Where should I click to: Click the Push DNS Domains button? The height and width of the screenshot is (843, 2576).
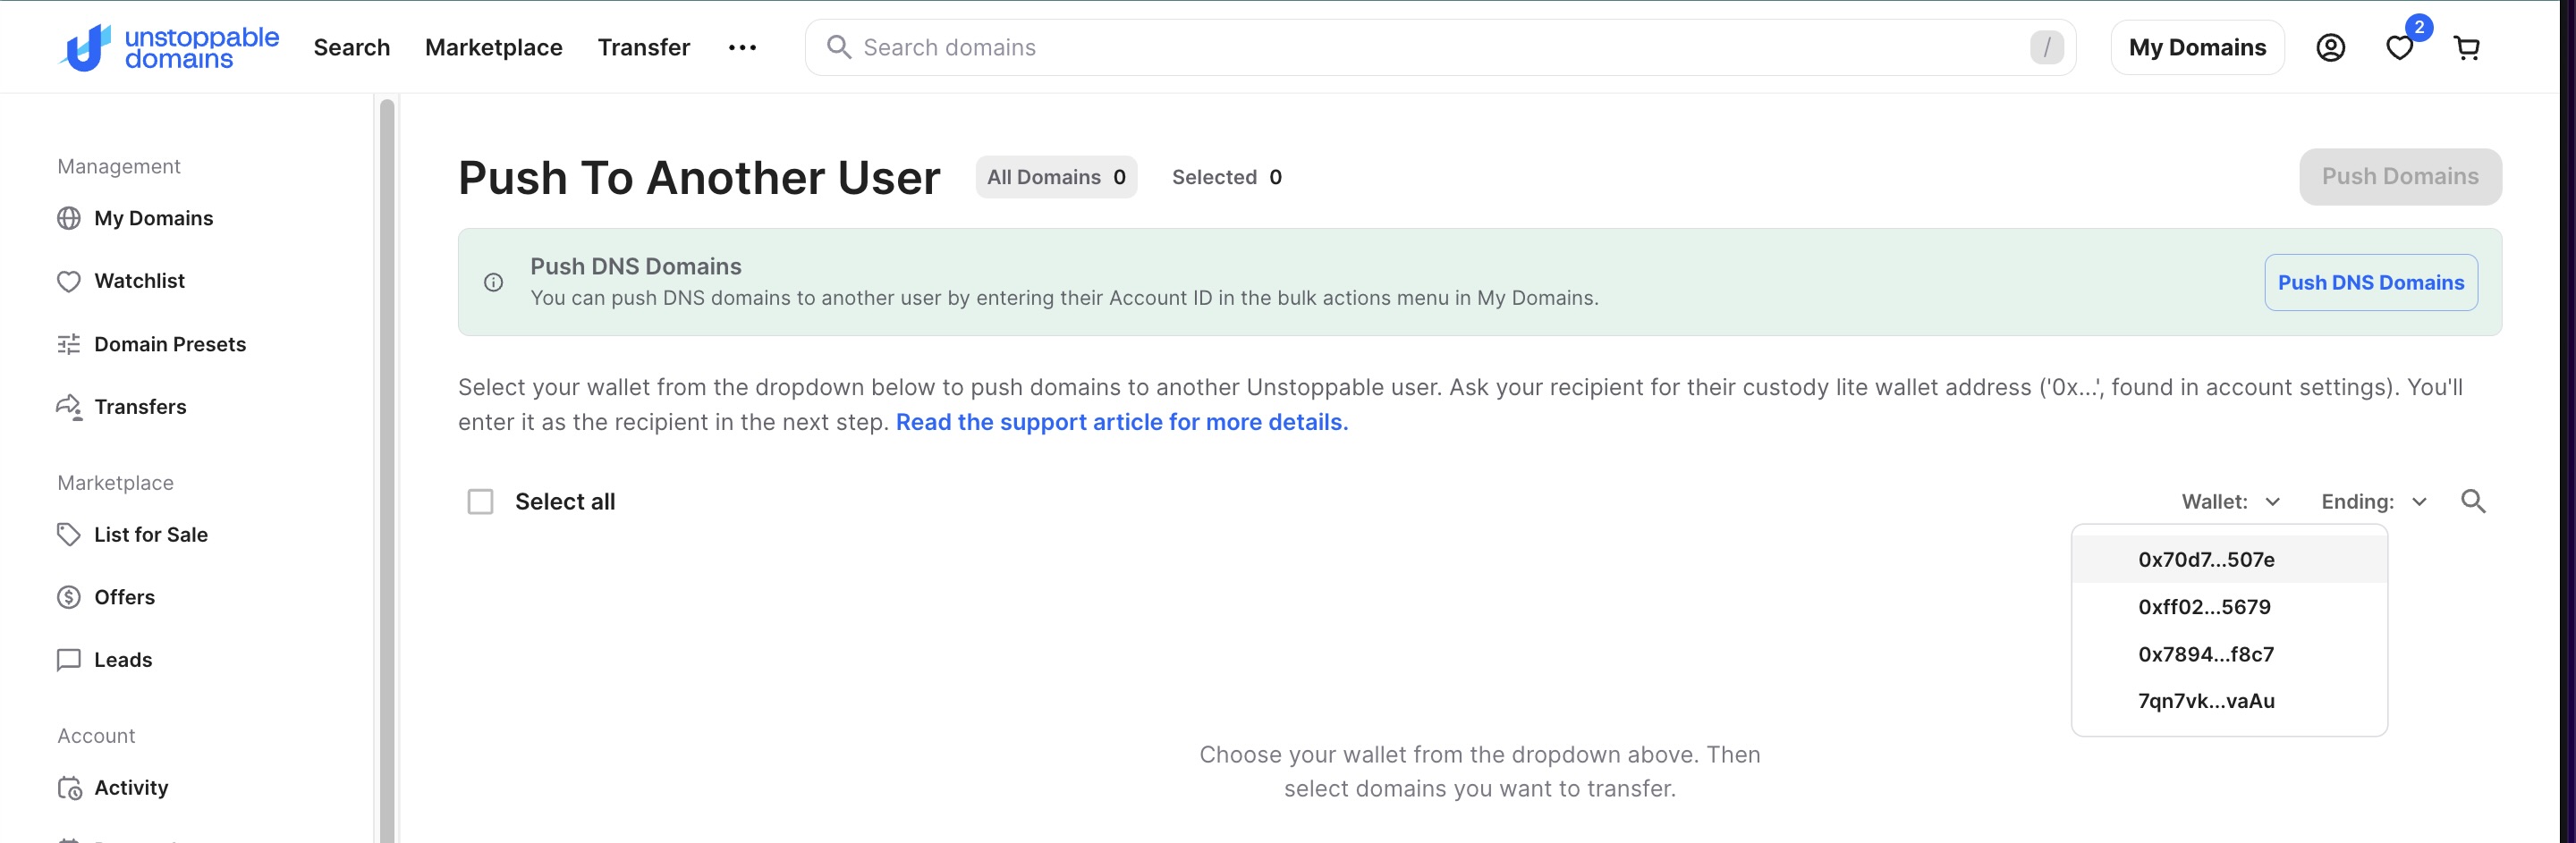coord(2371,283)
